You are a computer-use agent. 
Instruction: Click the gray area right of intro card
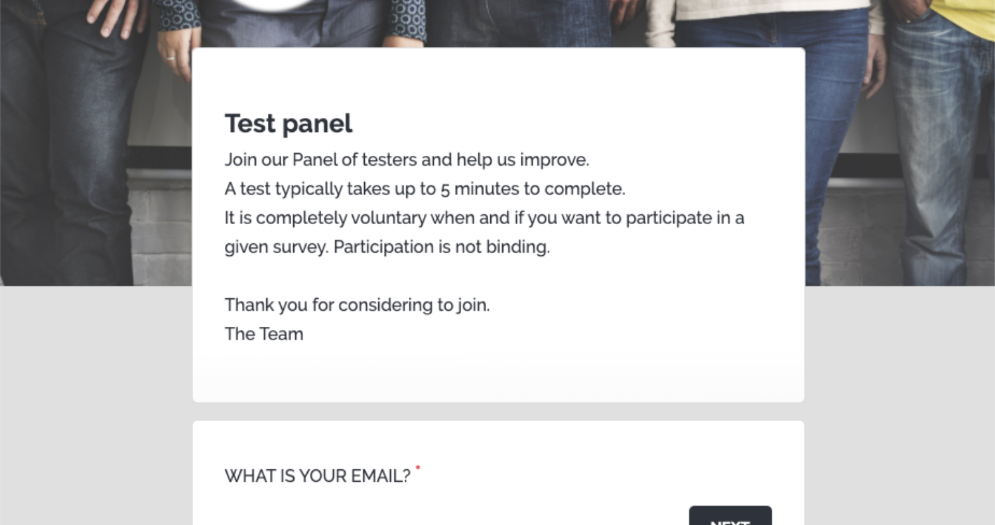899,345
